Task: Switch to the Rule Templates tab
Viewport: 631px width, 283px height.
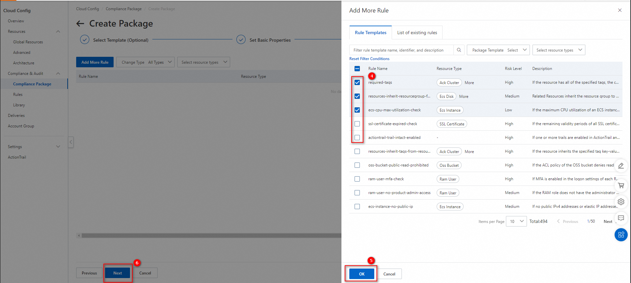Action: pyautogui.click(x=371, y=33)
